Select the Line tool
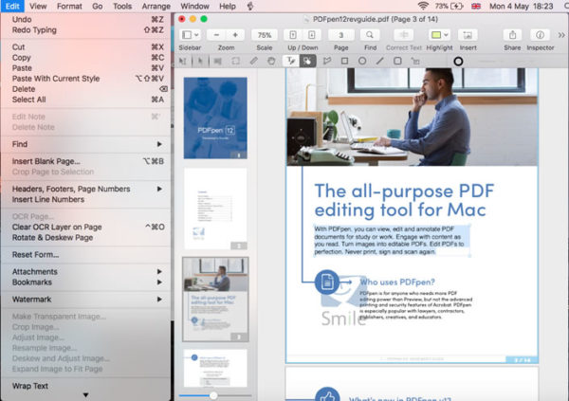The image size is (569, 401). click(379, 61)
